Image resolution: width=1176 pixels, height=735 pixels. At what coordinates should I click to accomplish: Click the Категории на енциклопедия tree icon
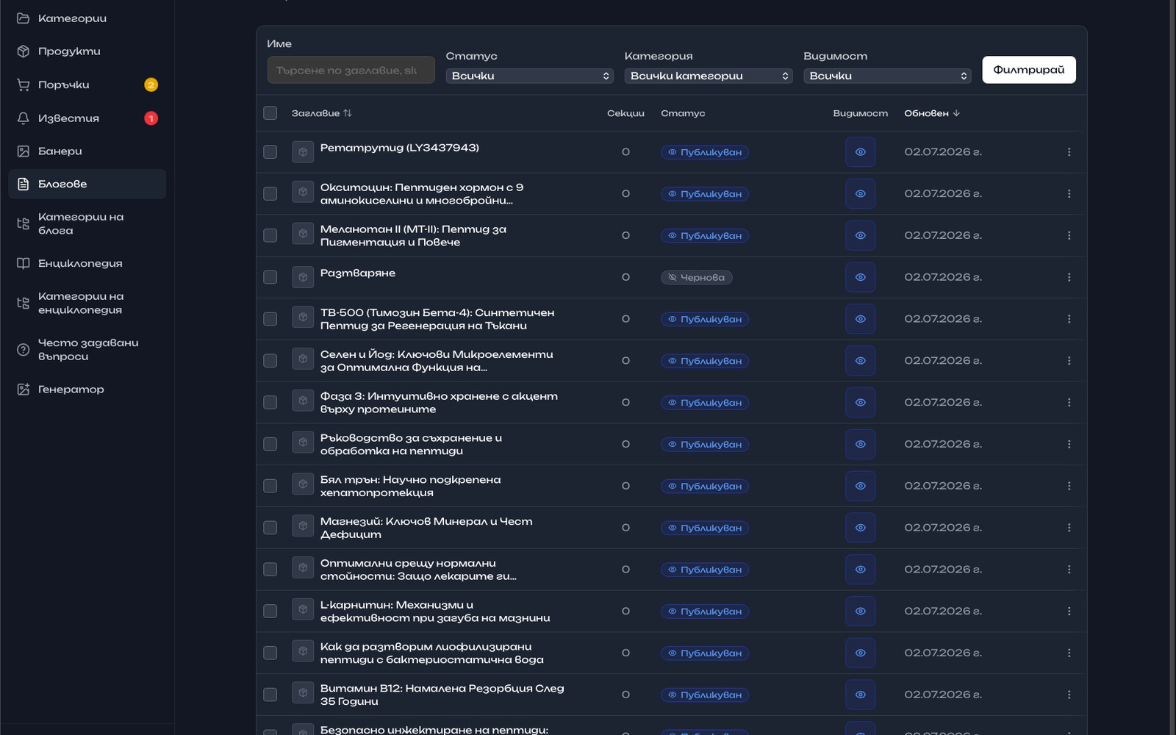coord(24,303)
